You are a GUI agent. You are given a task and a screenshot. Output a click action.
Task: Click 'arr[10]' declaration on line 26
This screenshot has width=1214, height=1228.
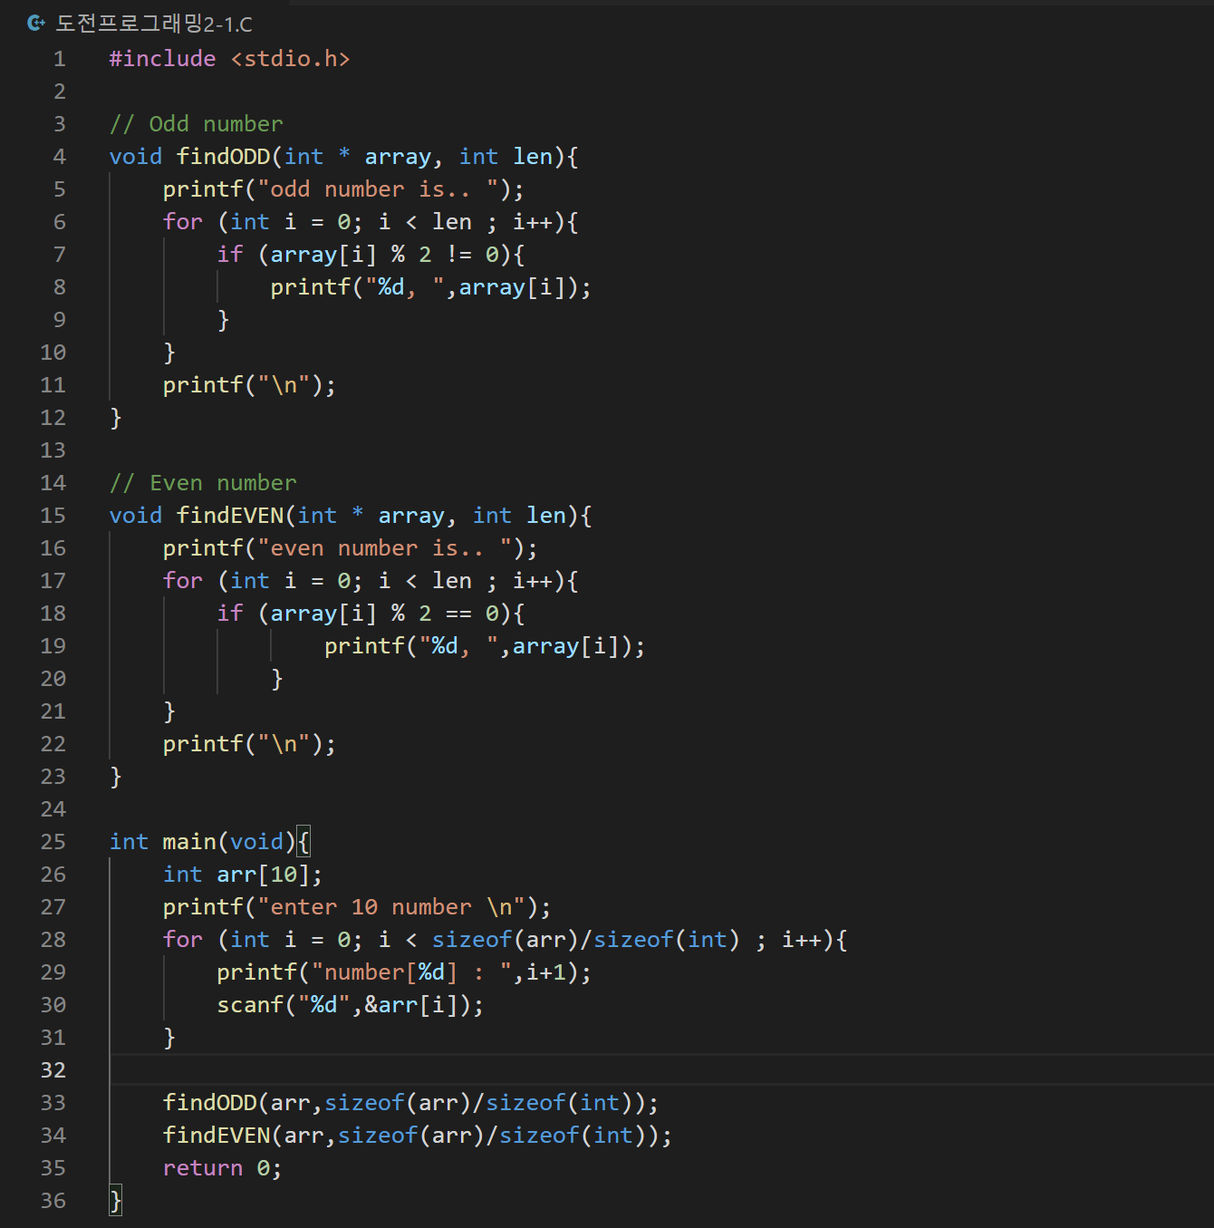coord(263,875)
